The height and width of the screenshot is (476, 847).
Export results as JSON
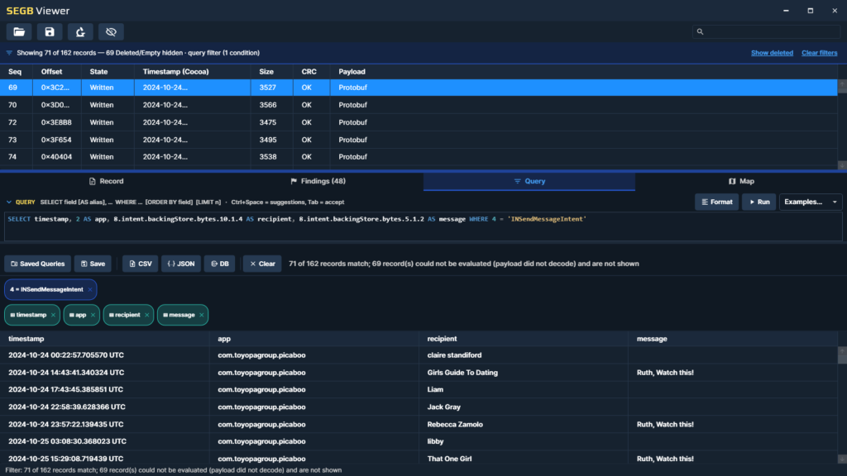(x=181, y=264)
